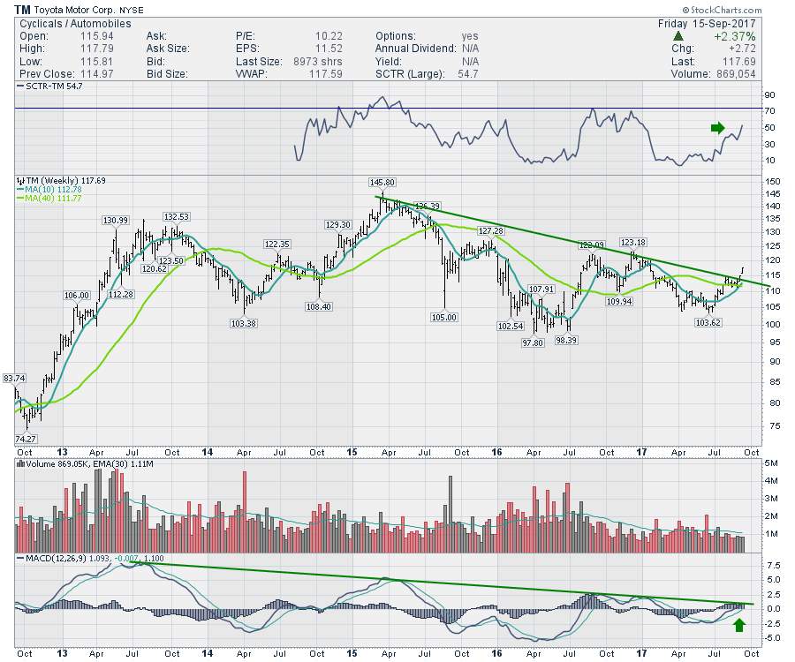
Task: Click the Cyclicals / Automobiles sector label
Action: pyautogui.click(x=75, y=24)
